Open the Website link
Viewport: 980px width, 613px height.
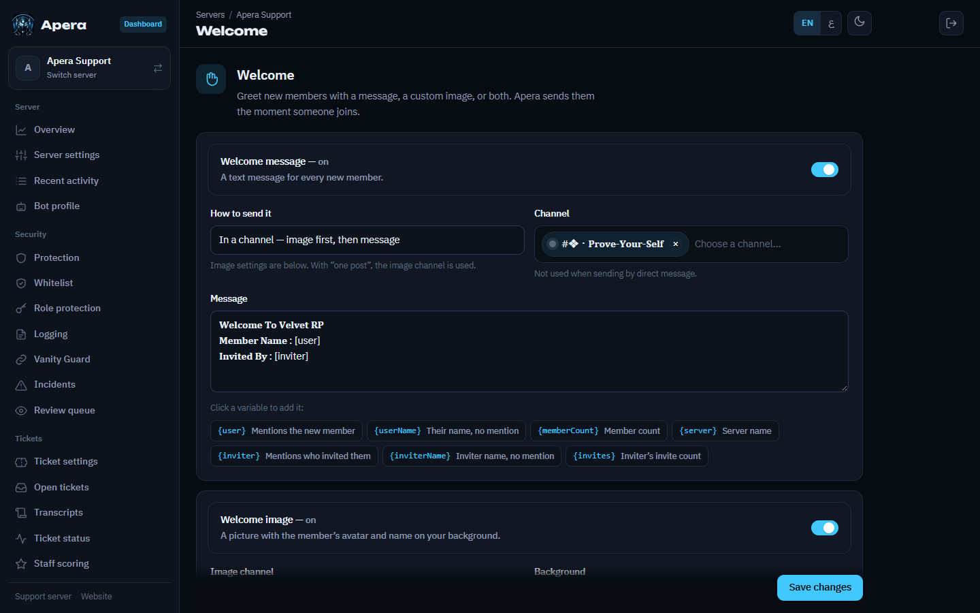97,597
